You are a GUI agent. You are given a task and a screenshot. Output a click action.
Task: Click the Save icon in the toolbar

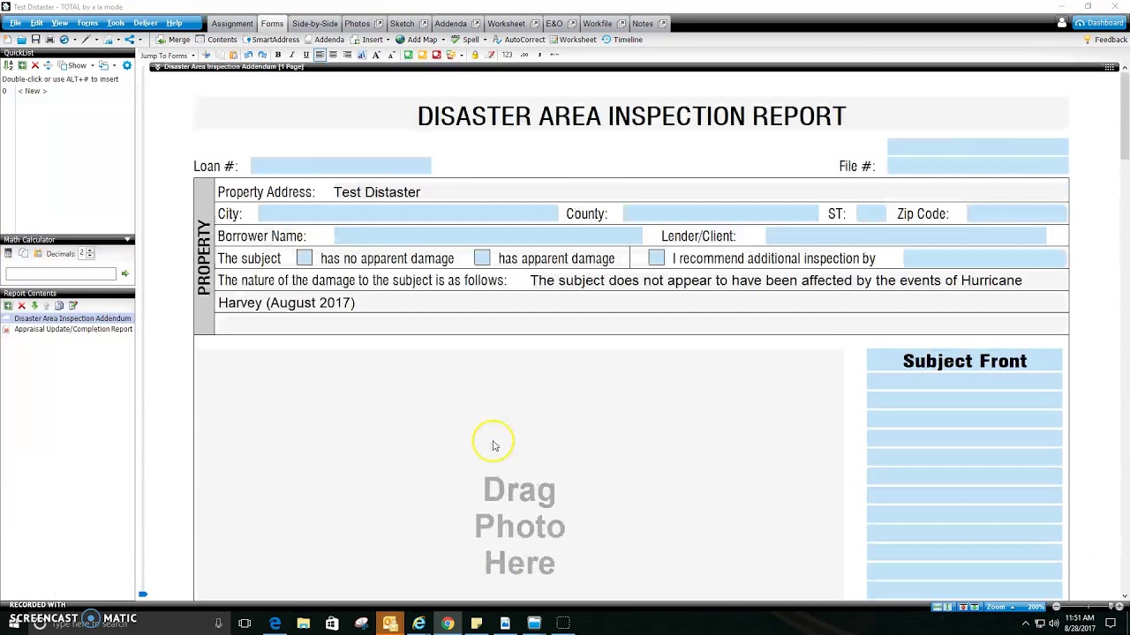[x=35, y=40]
